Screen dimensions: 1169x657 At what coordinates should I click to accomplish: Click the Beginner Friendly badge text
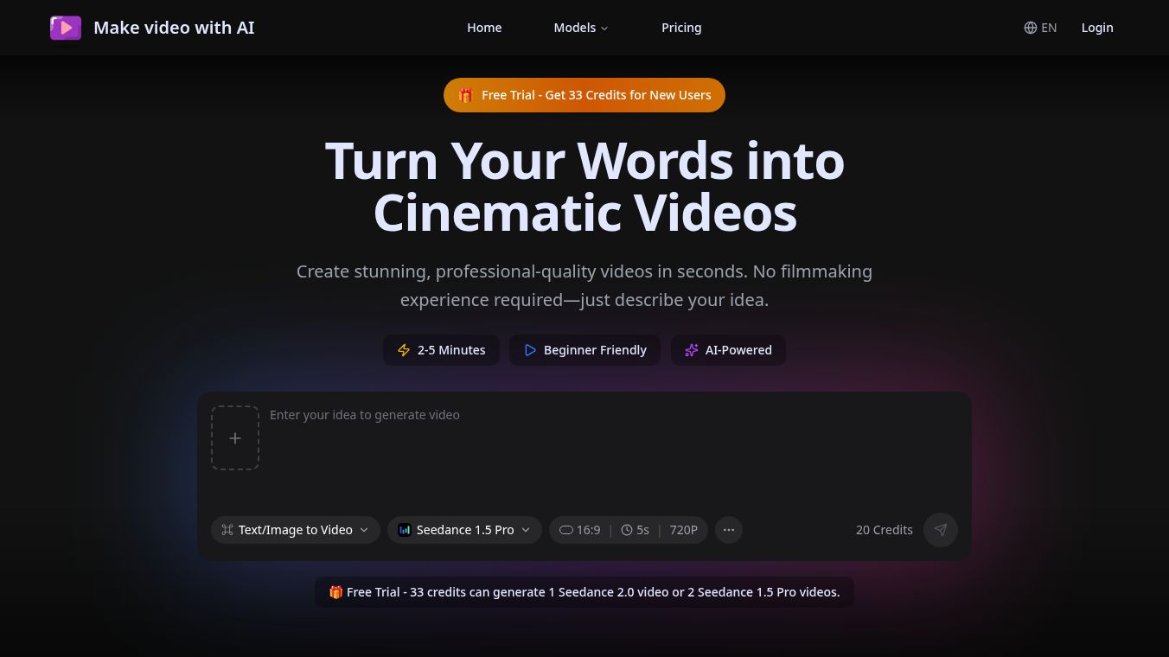(x=595, y=350)
